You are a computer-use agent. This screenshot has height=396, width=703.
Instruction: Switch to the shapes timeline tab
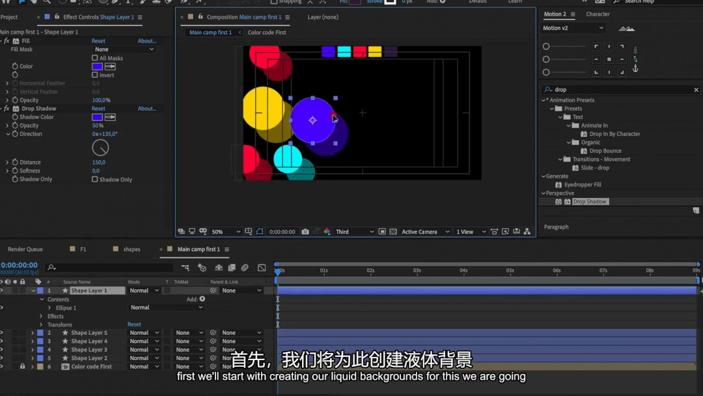click(131, 249)
